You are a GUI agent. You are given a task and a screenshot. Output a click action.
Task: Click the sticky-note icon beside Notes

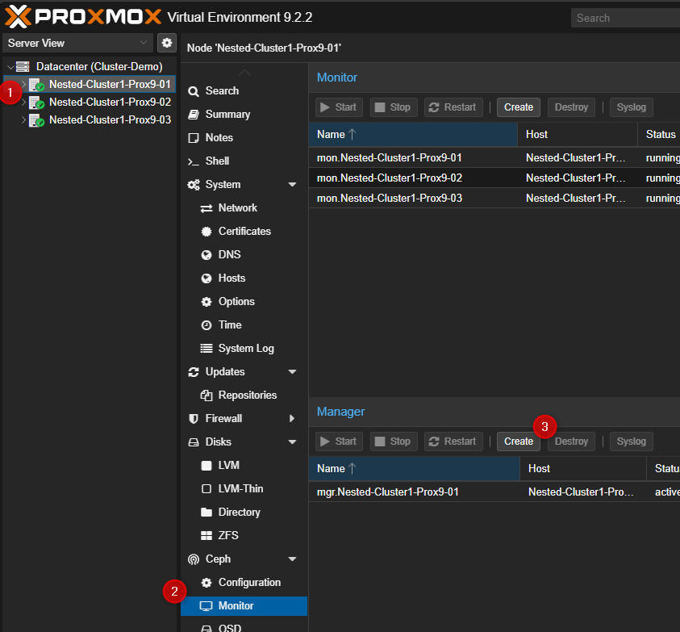tap(194, 138)
